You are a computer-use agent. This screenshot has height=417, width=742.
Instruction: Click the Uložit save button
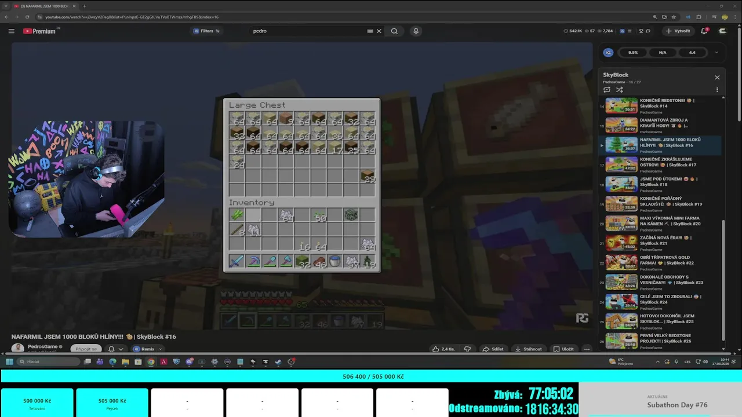pyautogui.click(x=563, y=349)
